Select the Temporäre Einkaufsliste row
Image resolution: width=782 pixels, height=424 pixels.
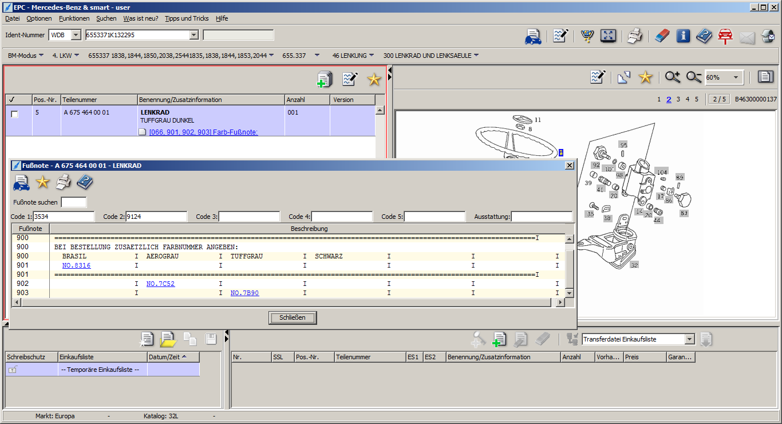(x=102, y=370)
